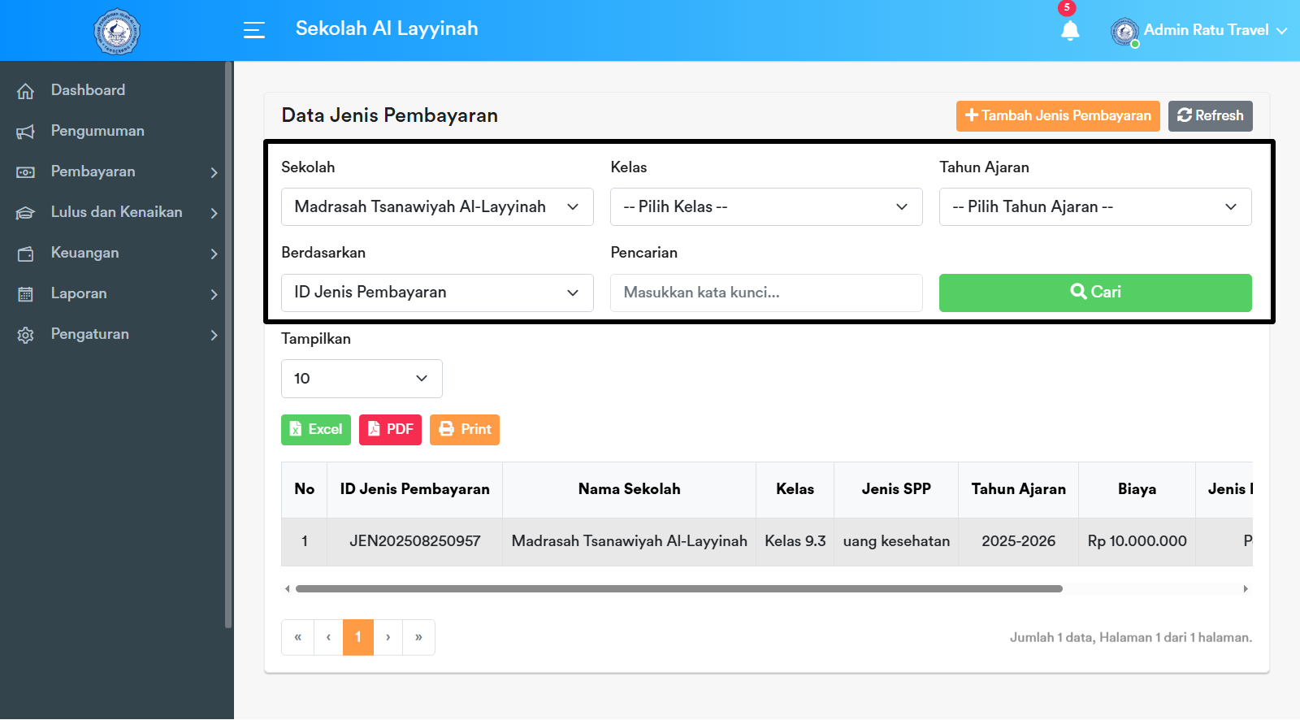Image resolution: width=1300 pixels, height=720 pixels.
Task: Open the Berdasarkan filter dropdown
Action: coord(437,293)
